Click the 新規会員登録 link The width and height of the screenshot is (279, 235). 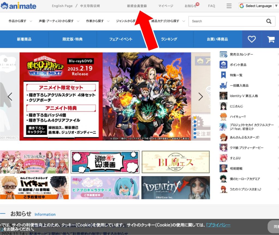pos(137,6)
